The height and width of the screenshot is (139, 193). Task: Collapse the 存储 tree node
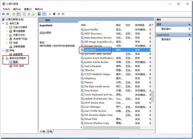[3, 50]
